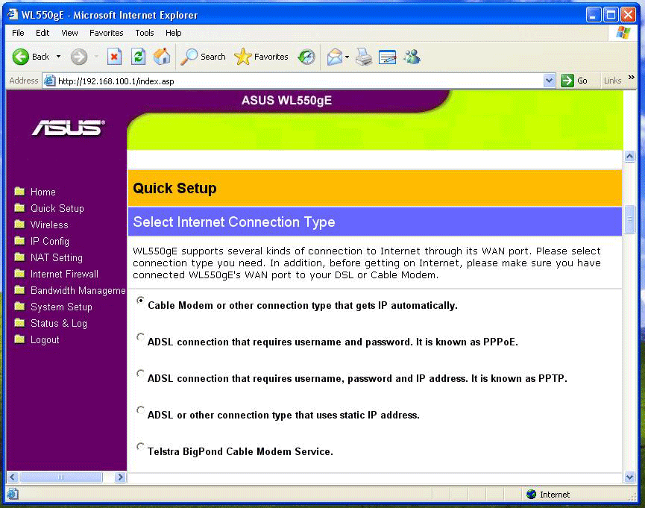Click the page icon in address bar
Screen dimensions: 645x508
[49, 81]
